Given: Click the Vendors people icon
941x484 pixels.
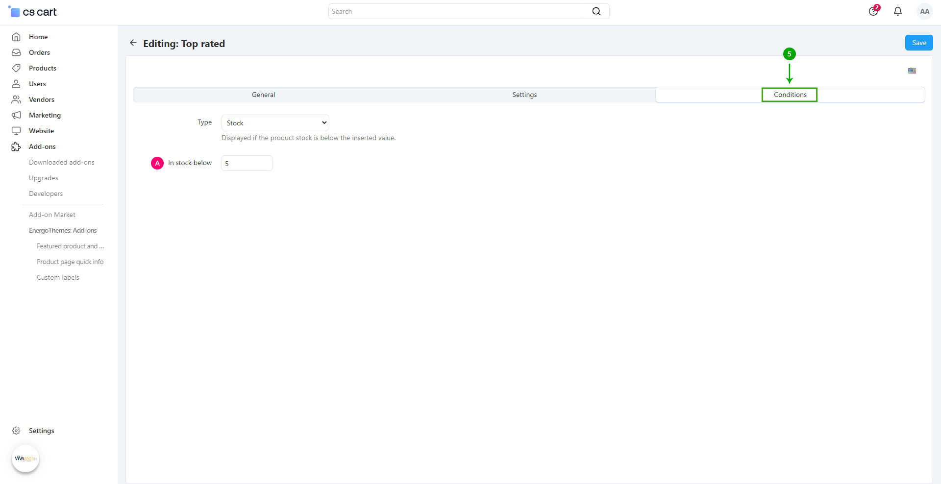Looking at the screenshot, I should 16,99.
